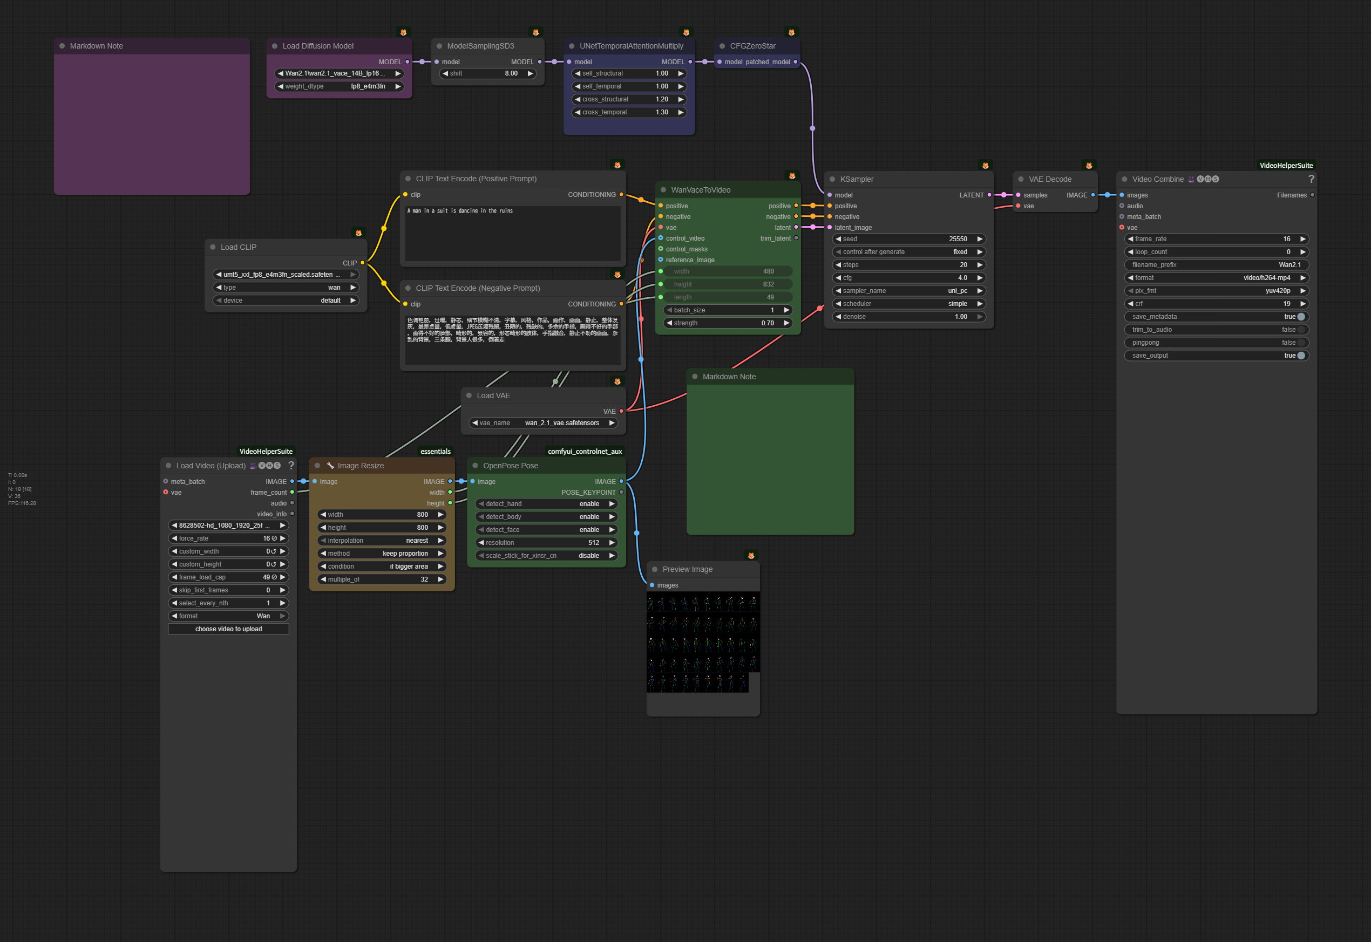Click comfyui_controlnet_aux badge above OpenPose Pose
The width and height of the screenshot is (1371, 942).
(x=585, y=452)
